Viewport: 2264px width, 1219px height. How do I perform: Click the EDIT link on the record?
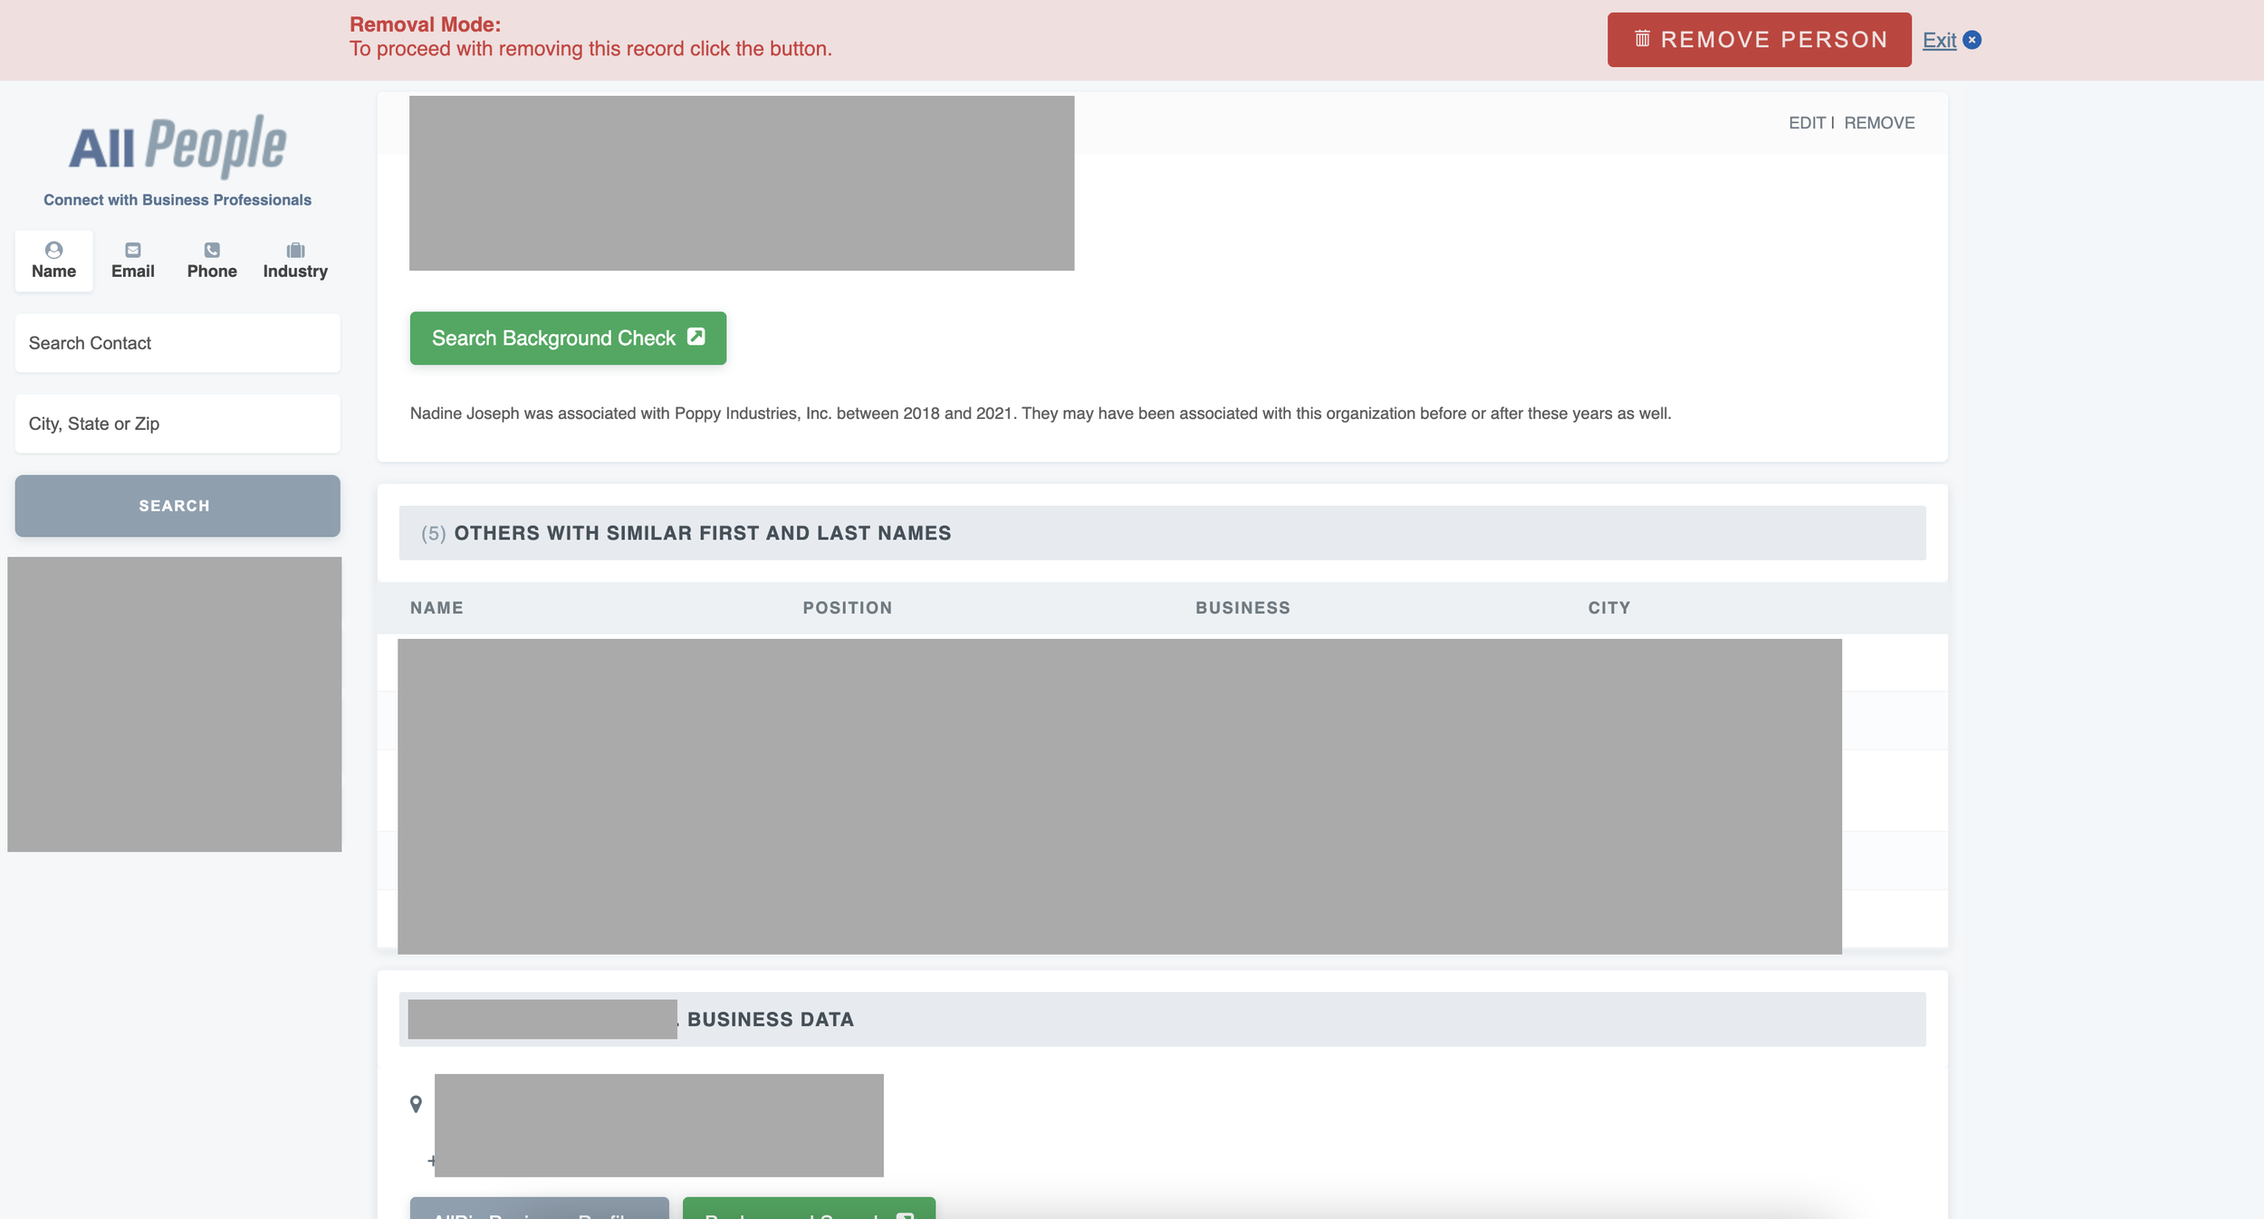pyautogui.click(x=1807, y=123)
